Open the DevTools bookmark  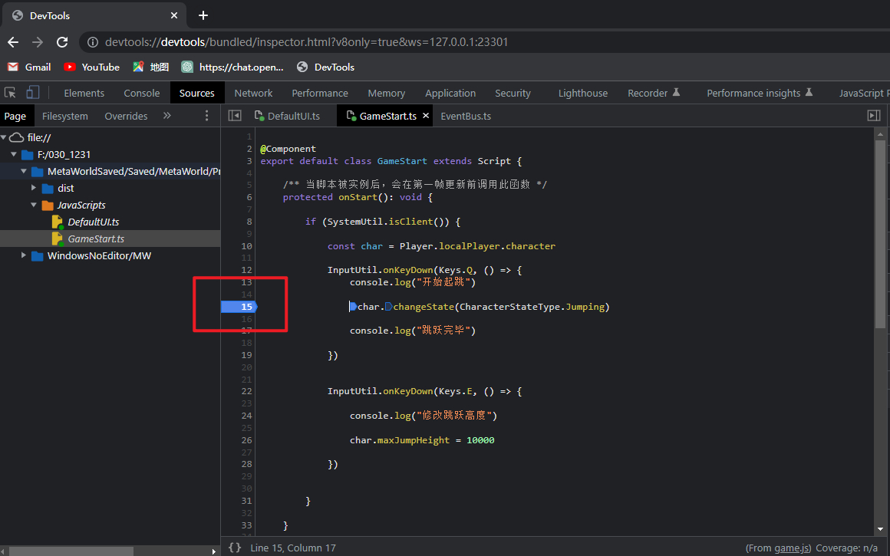325,67
